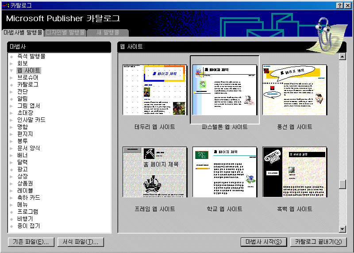354x253 pixels.
Task: Select 레이블 in wizard list
Action: point(25,191)
